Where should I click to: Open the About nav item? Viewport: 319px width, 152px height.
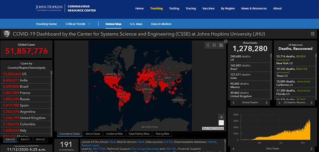coord(278,8)
